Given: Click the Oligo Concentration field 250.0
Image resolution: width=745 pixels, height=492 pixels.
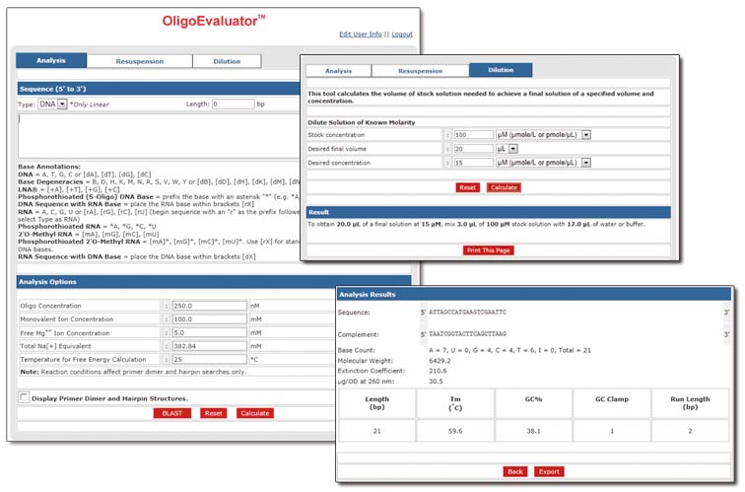Looking at the screenshot, I should point(210,306).
